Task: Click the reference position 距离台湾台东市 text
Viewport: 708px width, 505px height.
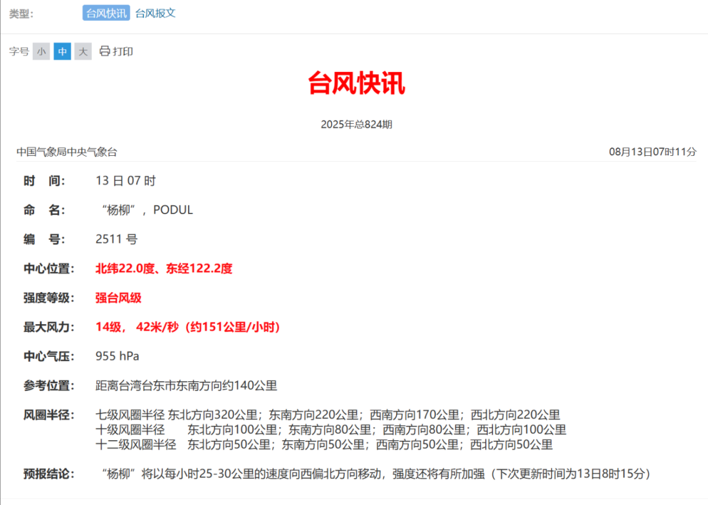Action: click(186, 386)
